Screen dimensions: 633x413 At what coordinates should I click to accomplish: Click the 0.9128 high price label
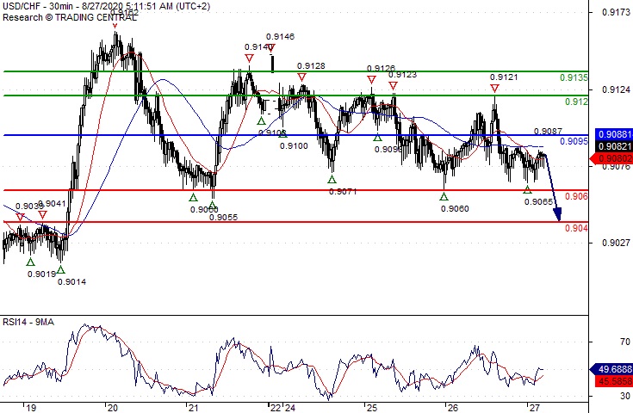pyautogui.click(x=311, y=65)
